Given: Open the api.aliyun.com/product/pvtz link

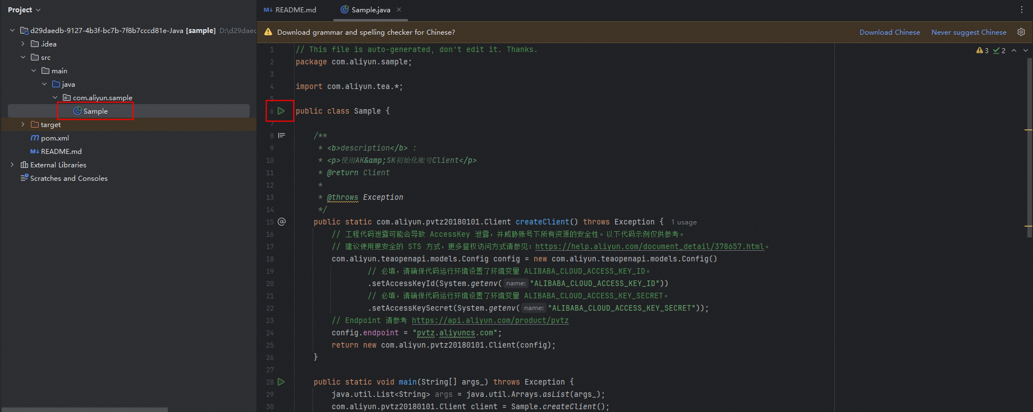Looking at the screenshot, I should pyautogui.click(x=490, y=320).
